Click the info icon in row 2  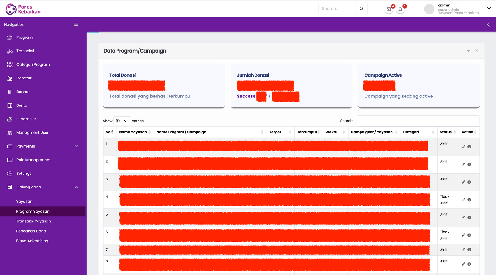[469, 165]
